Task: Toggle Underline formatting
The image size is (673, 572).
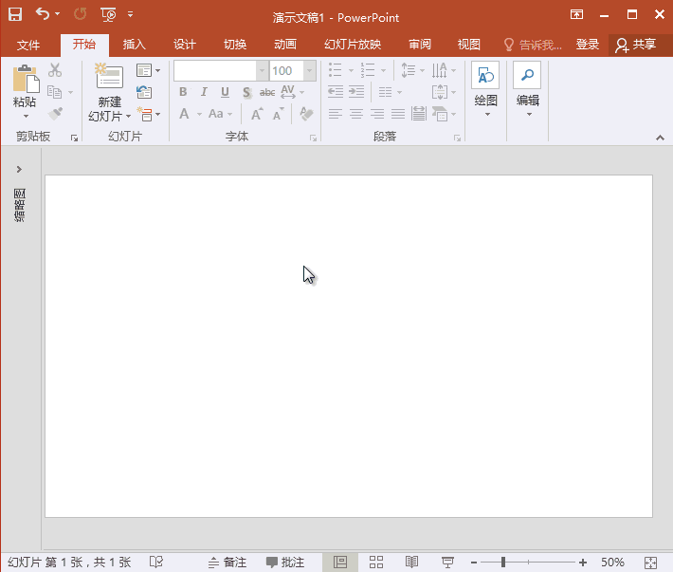Action: [225, 92]
